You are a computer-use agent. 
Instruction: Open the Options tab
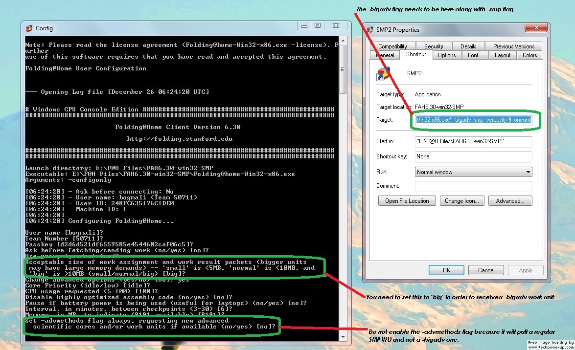click(447, 55)
